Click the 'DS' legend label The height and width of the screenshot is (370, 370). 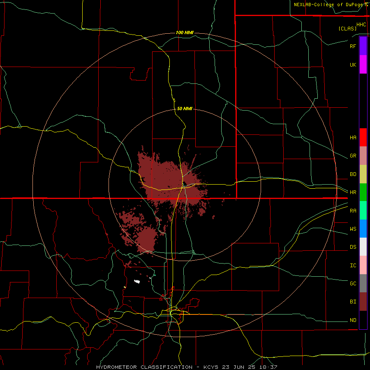point(353,247)
